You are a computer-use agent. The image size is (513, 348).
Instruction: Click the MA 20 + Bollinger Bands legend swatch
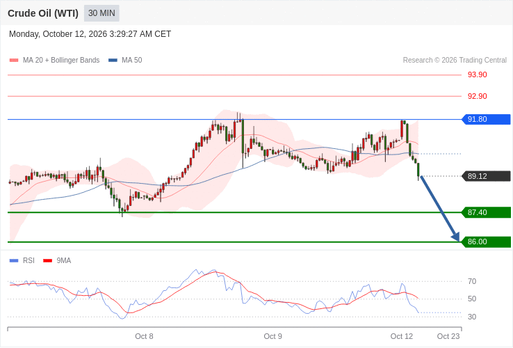click(14, 61)
